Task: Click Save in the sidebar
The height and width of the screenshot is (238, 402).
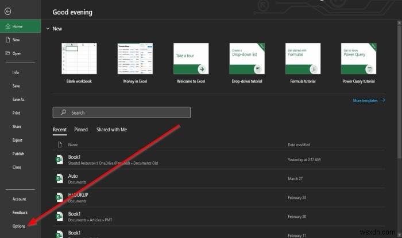Action: [16, 86]
